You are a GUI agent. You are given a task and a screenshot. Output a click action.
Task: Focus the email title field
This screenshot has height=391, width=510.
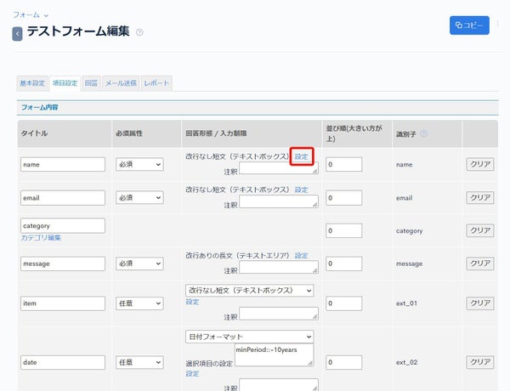pos(63,198)
